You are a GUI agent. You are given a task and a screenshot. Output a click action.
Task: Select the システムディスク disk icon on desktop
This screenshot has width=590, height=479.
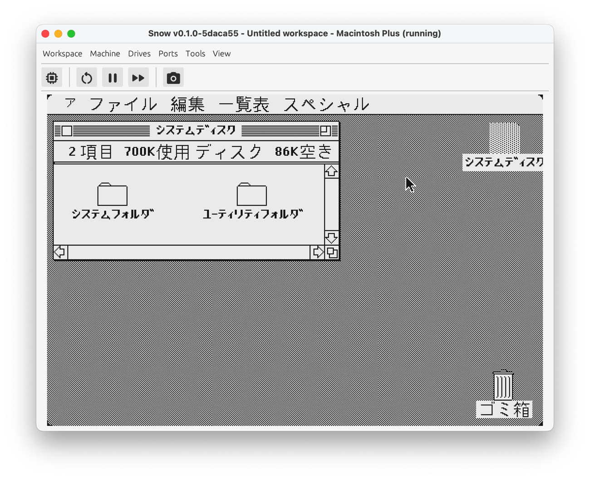(505, 139)
